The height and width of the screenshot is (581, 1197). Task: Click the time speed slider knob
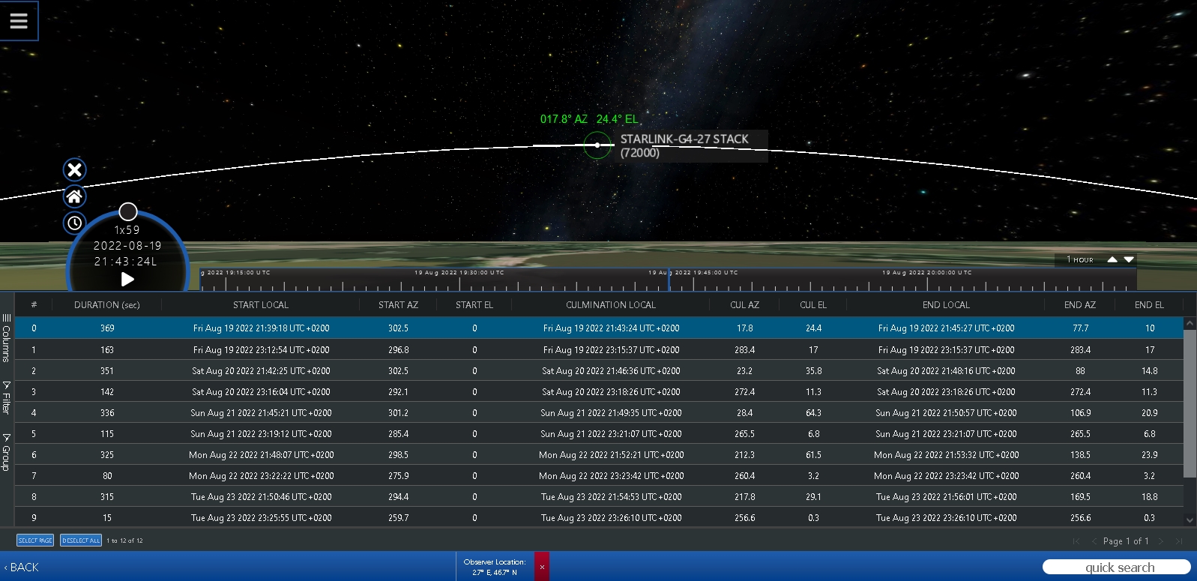tap(128, 211)
